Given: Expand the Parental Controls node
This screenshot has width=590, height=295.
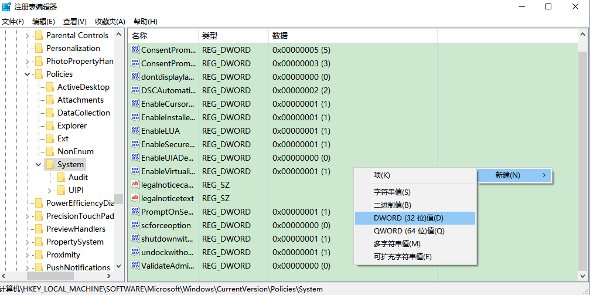Looking at the screenshot, I should pyautogui.click(x=28, y=36).
